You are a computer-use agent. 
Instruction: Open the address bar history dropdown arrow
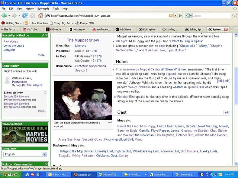pyautogui.click(x=176, y=16)
